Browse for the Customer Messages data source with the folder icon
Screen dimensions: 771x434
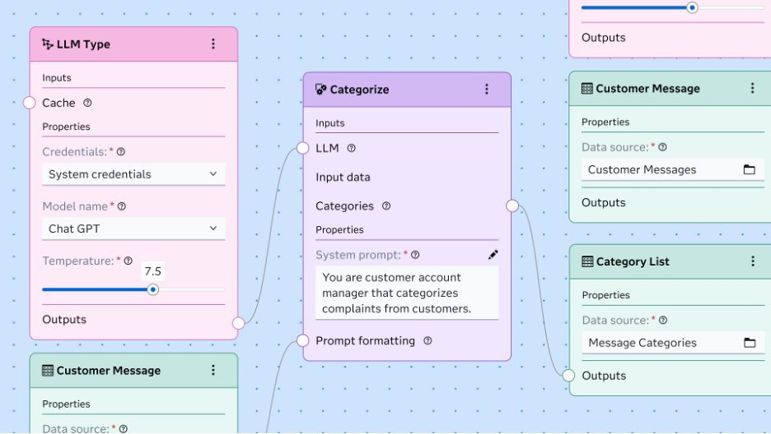[x=750, y=169]
